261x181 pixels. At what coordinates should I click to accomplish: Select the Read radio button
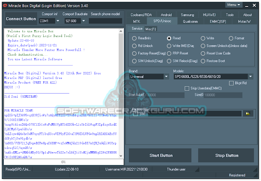pyautogui.click(x=169, y=38)
